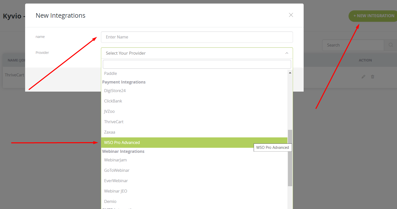Click the dropdown list scrollbar thumb

pos(290,158)
